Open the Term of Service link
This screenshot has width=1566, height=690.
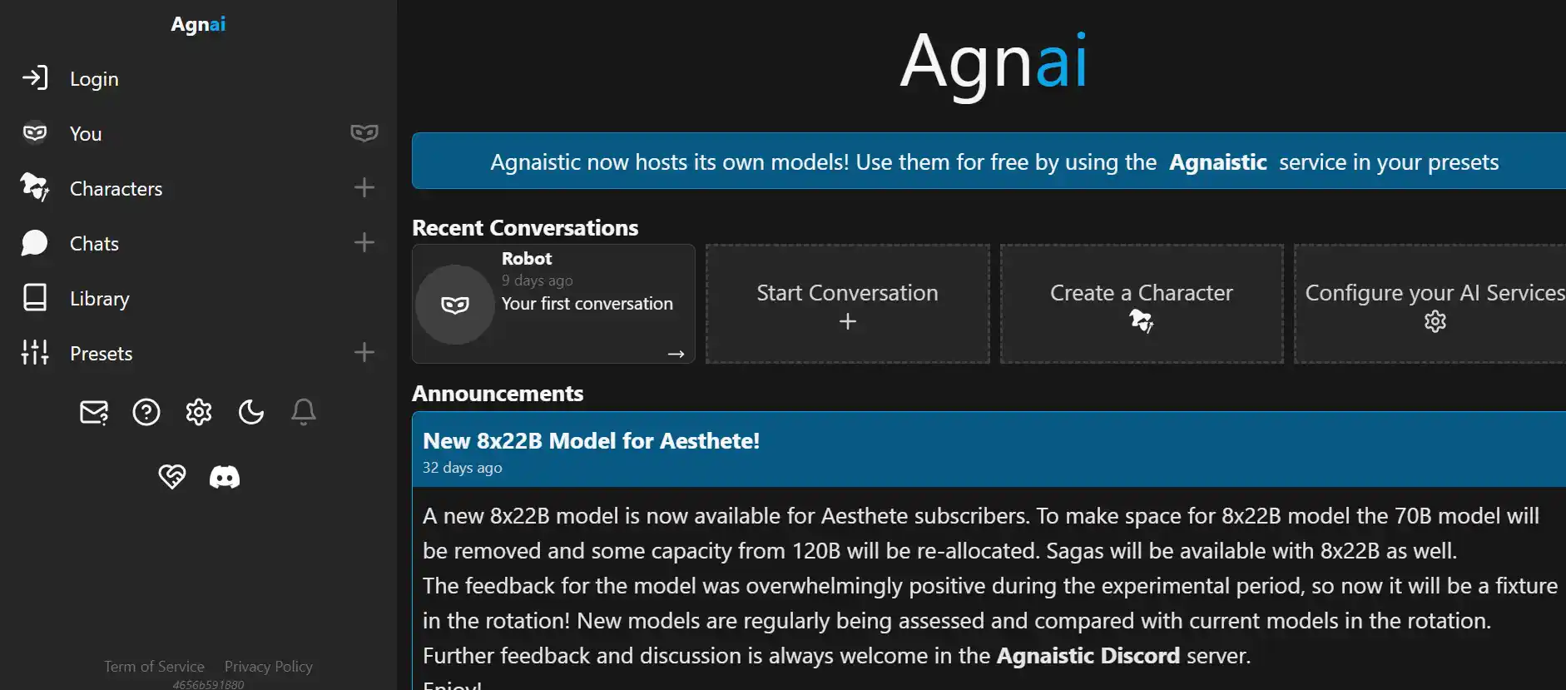pyautogui.click(x=154, y=666)
